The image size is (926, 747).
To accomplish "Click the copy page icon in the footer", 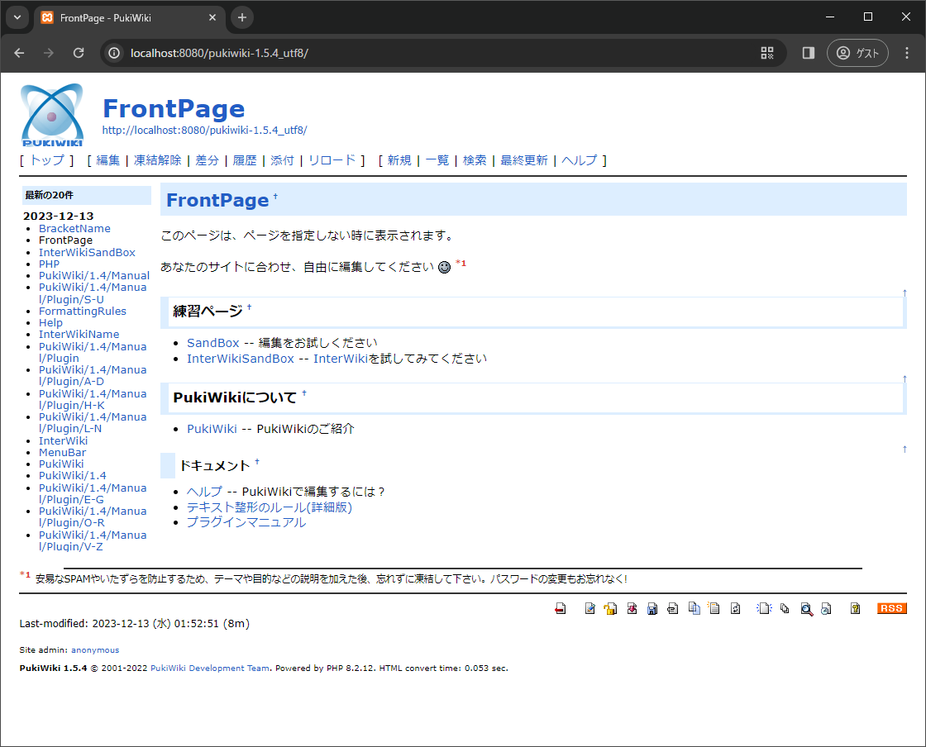I will click(693, 608).
